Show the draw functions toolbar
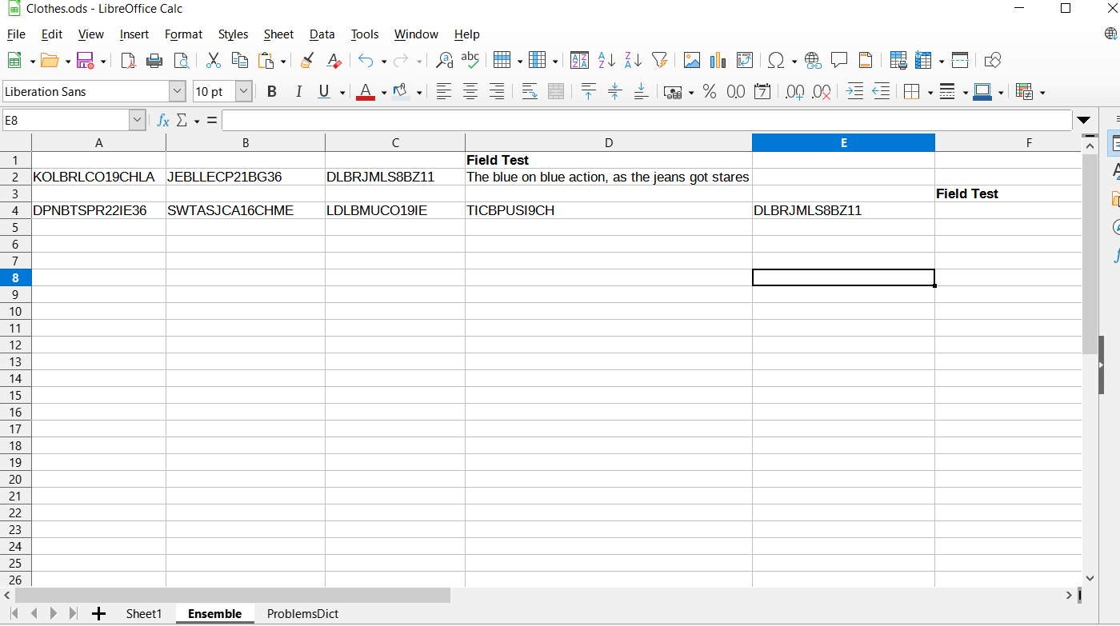The height and width of the screenshot is (626, 1120). coord(993,60)
